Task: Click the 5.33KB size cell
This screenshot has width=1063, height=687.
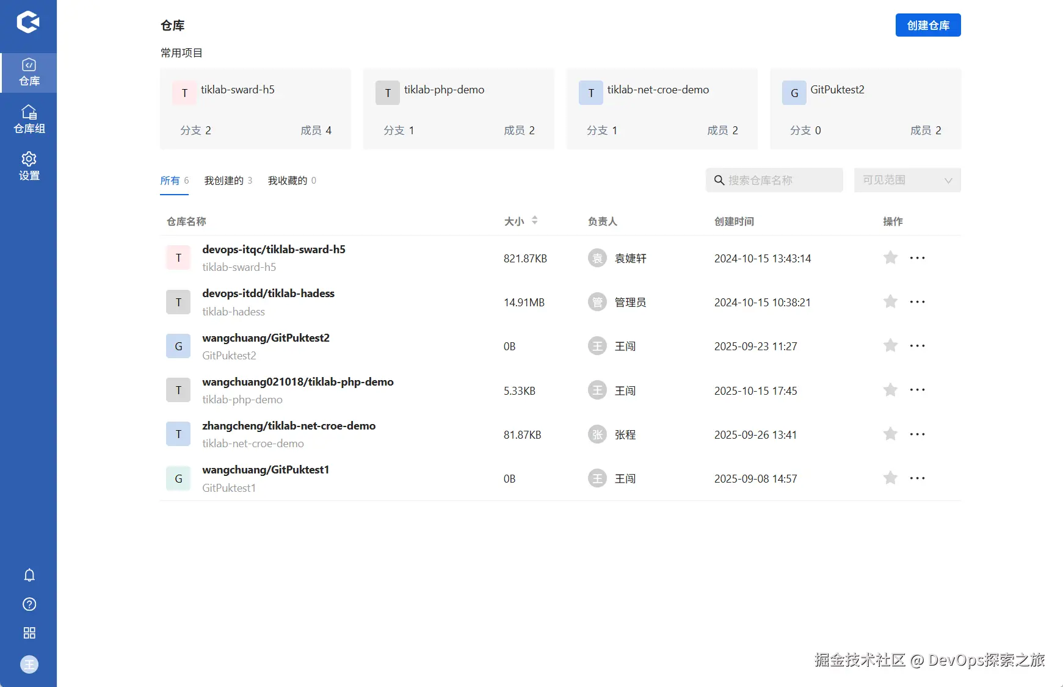Action: (x=520, y=391)
